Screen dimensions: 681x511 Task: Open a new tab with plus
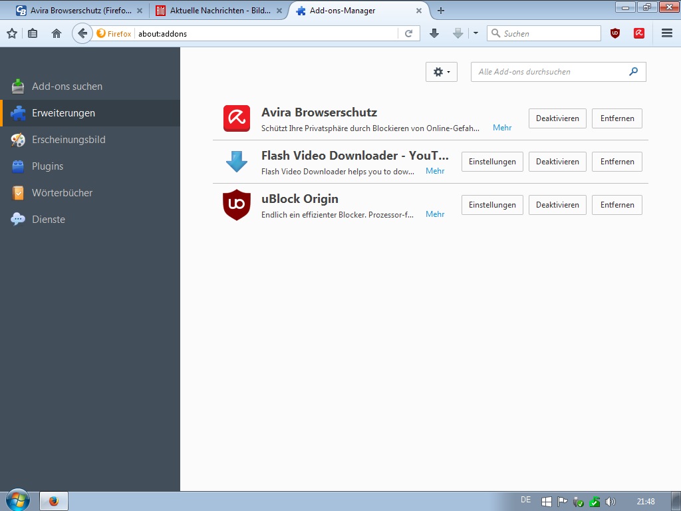[441, 11]
